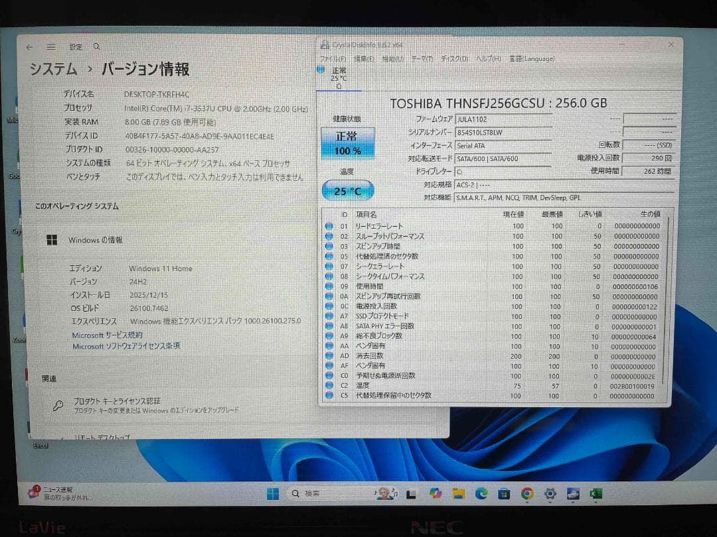Click blue status dot beside 温度 attribute row
Viewport: 717px width, 537px height.
click(329, 385)
